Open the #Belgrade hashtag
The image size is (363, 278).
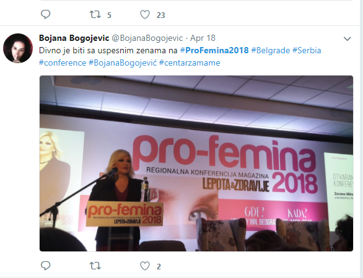tap(271, 50)
